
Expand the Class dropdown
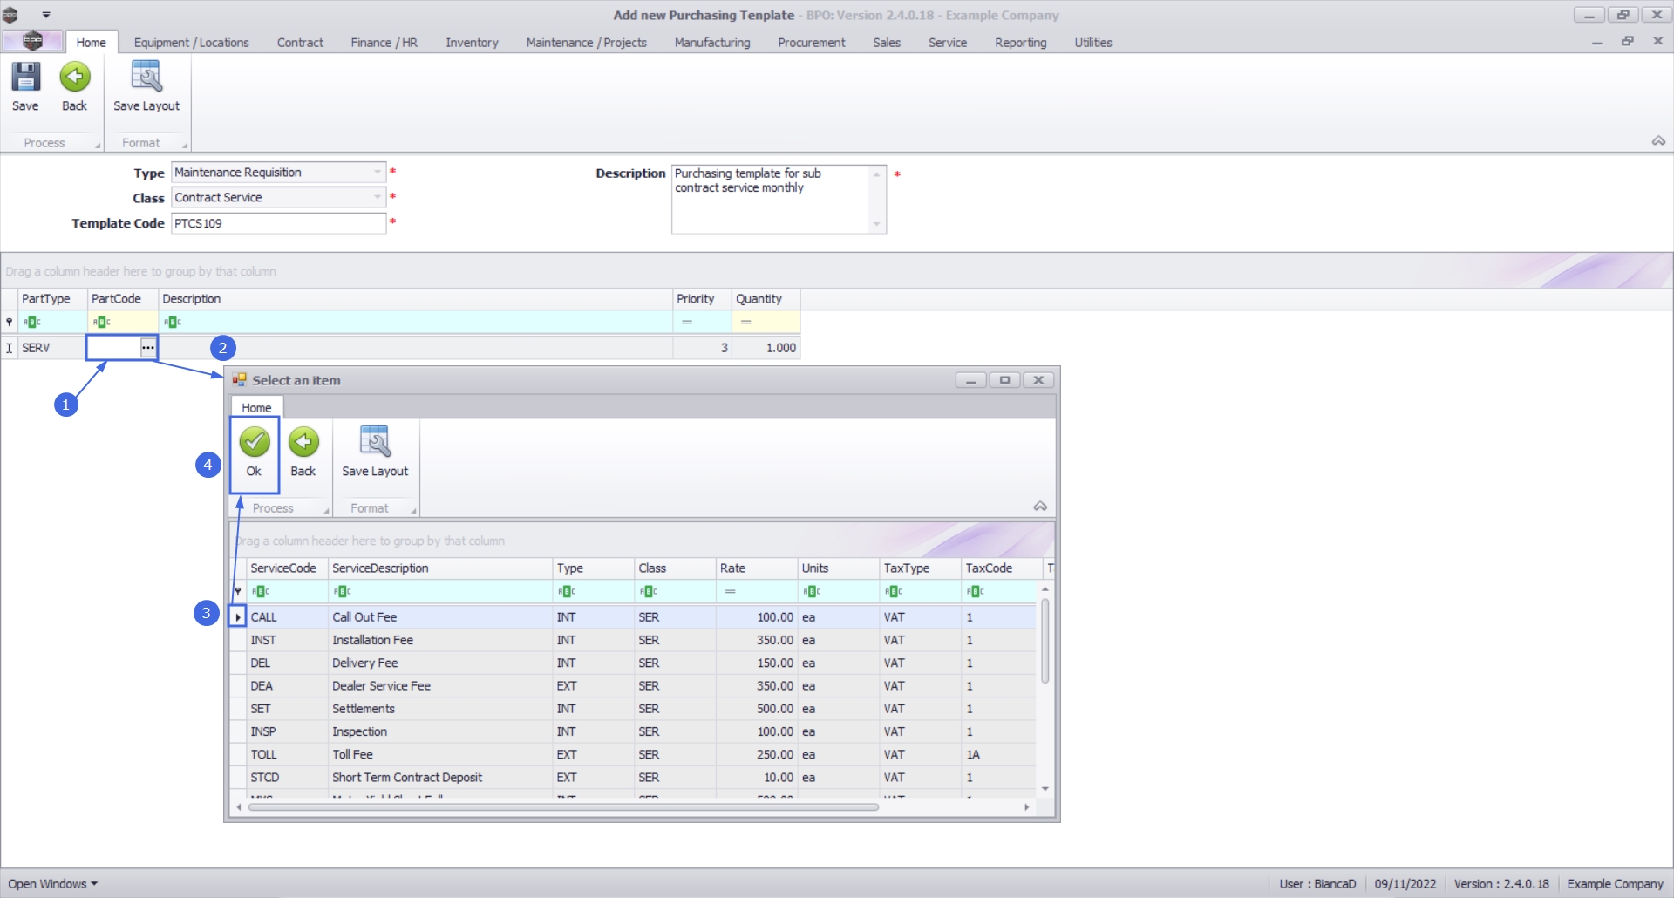pos(378,198)
